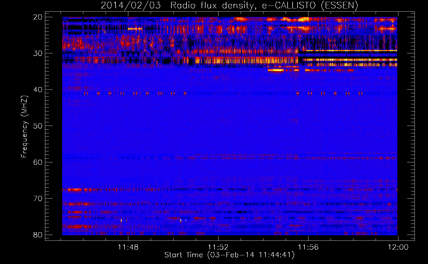Click the 50 frequency tick label
428x264 pixels.
[x=38, y=126]
